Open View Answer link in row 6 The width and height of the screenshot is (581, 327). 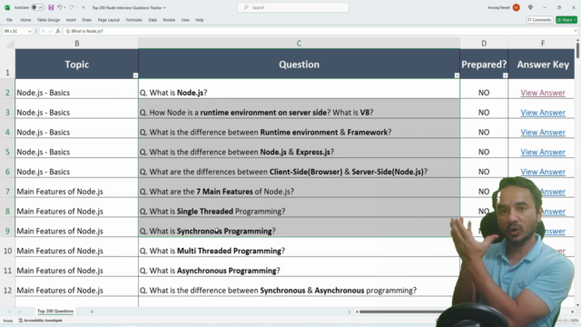(543, 172)
